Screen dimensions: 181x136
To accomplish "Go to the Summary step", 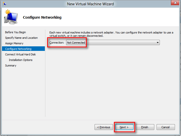I will tap(11, 65).
